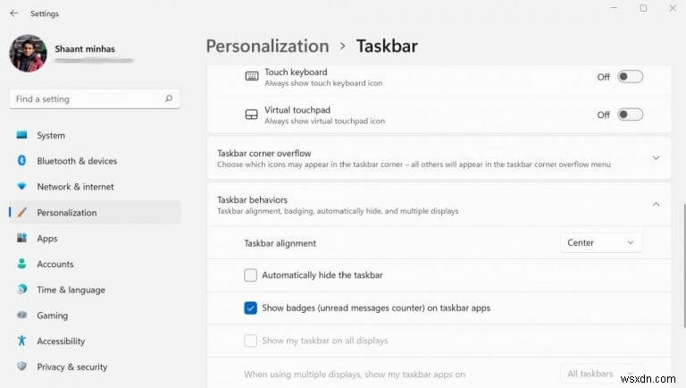
Task: Click Taskbar corner overflow heading text
Action: point(264,153)
